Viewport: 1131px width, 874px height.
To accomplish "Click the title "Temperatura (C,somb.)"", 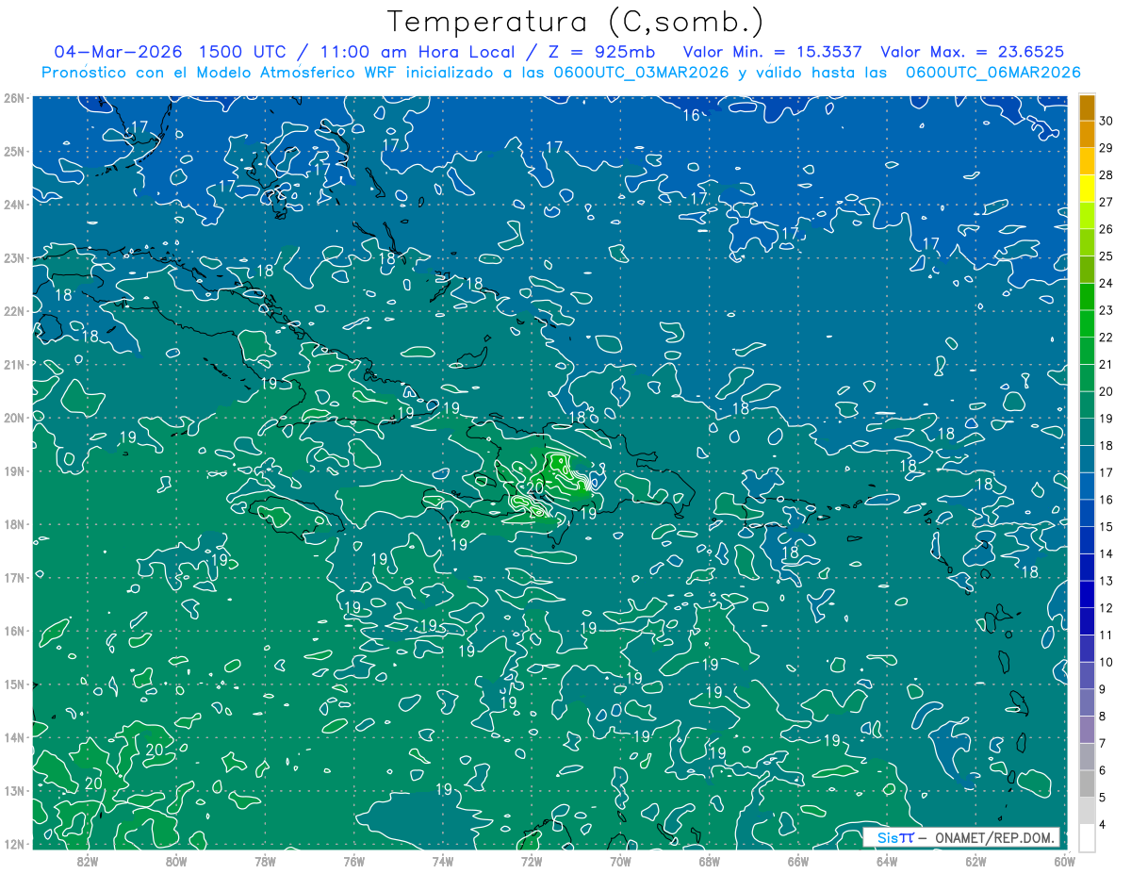I will coord(576,22).
